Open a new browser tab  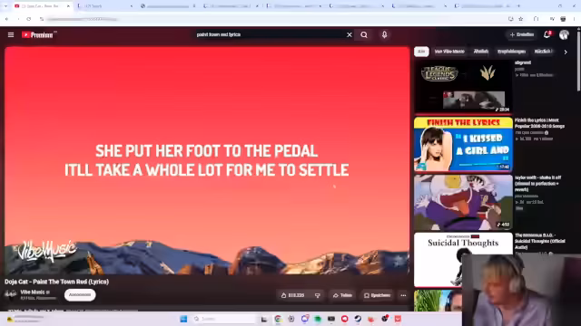(x=518, y=6)
